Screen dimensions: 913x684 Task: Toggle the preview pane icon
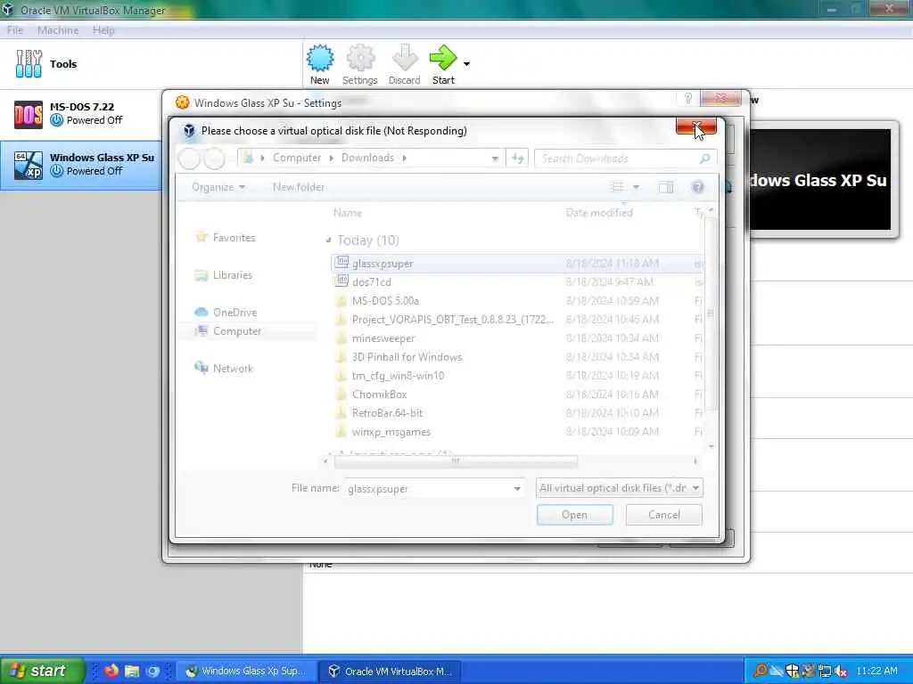(x=665, y=187)
